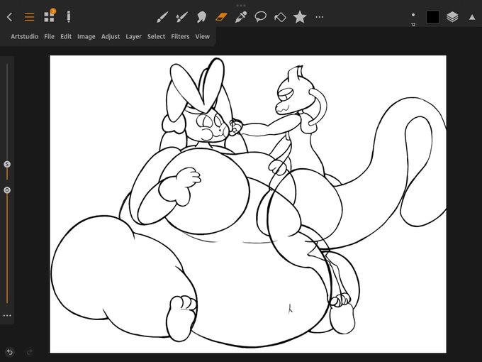
Task: Select the Eyedropper tool
Action: pos(241,17)
